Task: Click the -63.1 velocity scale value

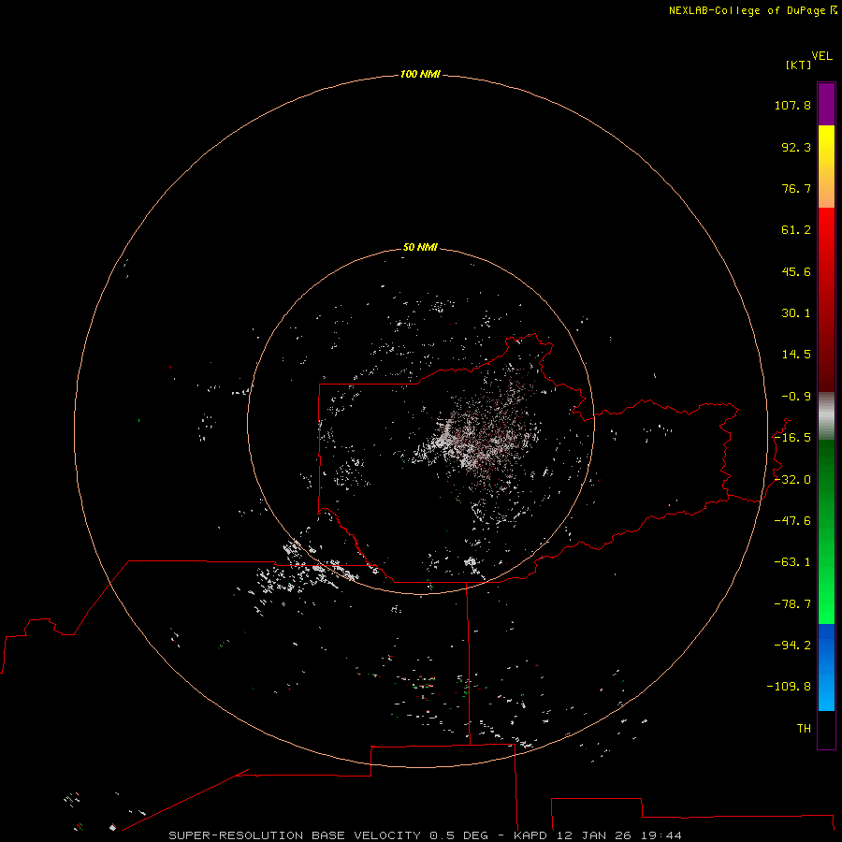Action: point(792,562)
